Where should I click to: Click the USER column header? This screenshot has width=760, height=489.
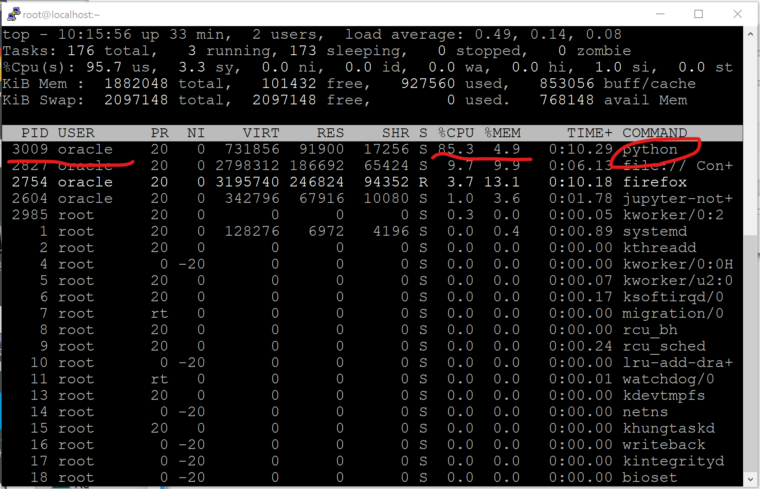tap(76, 133)
